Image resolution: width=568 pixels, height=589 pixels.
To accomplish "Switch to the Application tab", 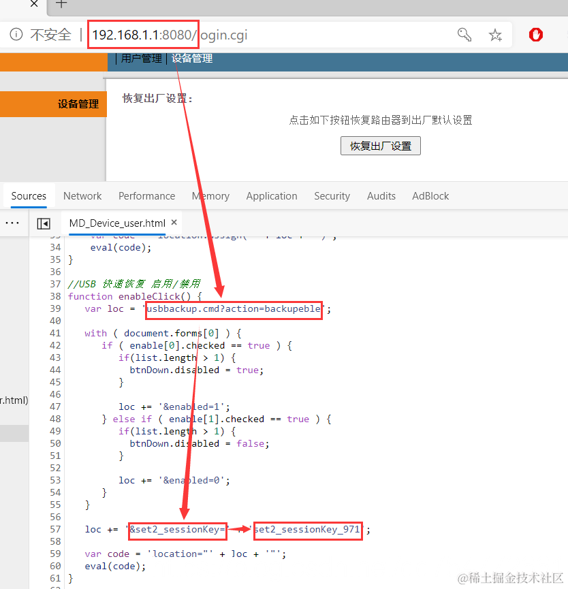I will click(272, 196).
